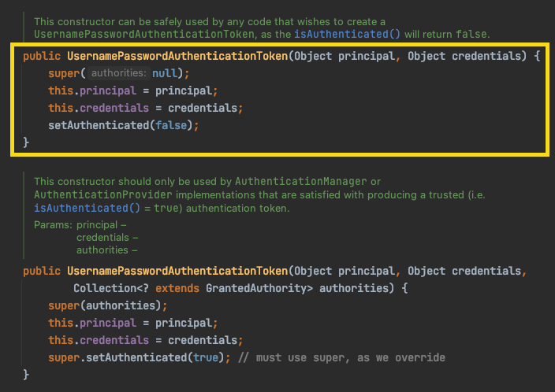Screen dimensions: 555x392
Task: Place caret on GrantedAuthority type
Action: click(x=256, y=288)
